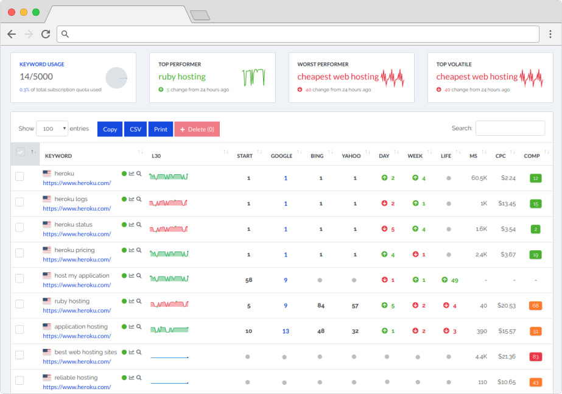Export the table with the CSV button
The width and height of the screenshot is (562, 394).
pos(136,129)
